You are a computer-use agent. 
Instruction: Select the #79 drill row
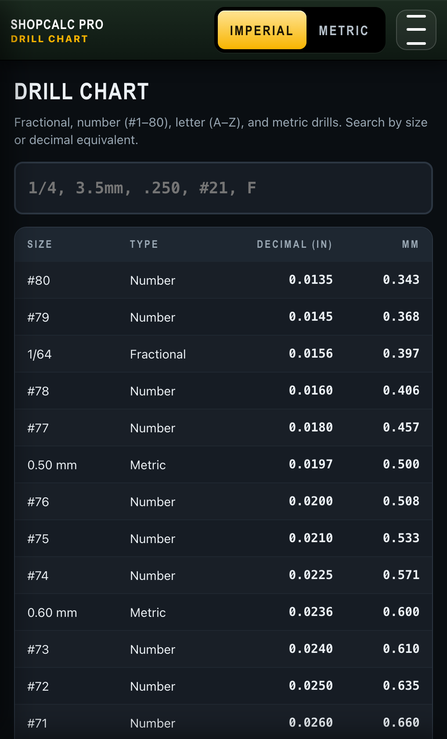[223, 317]
